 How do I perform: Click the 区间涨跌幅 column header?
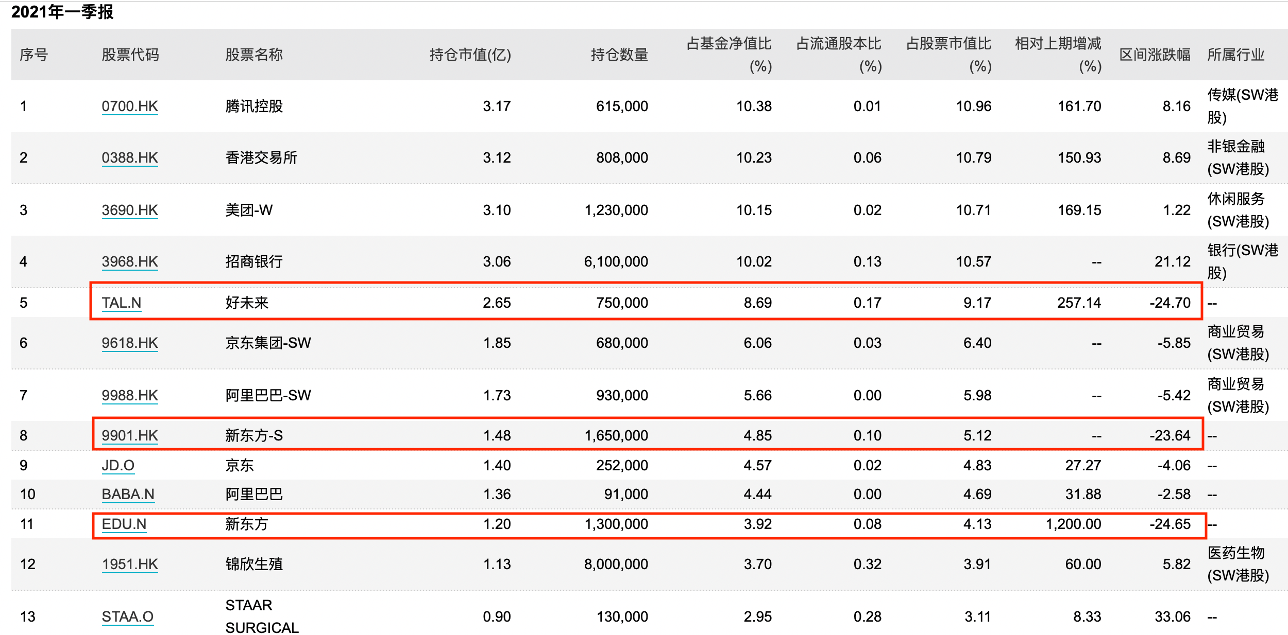click(x=1155, y=55)
